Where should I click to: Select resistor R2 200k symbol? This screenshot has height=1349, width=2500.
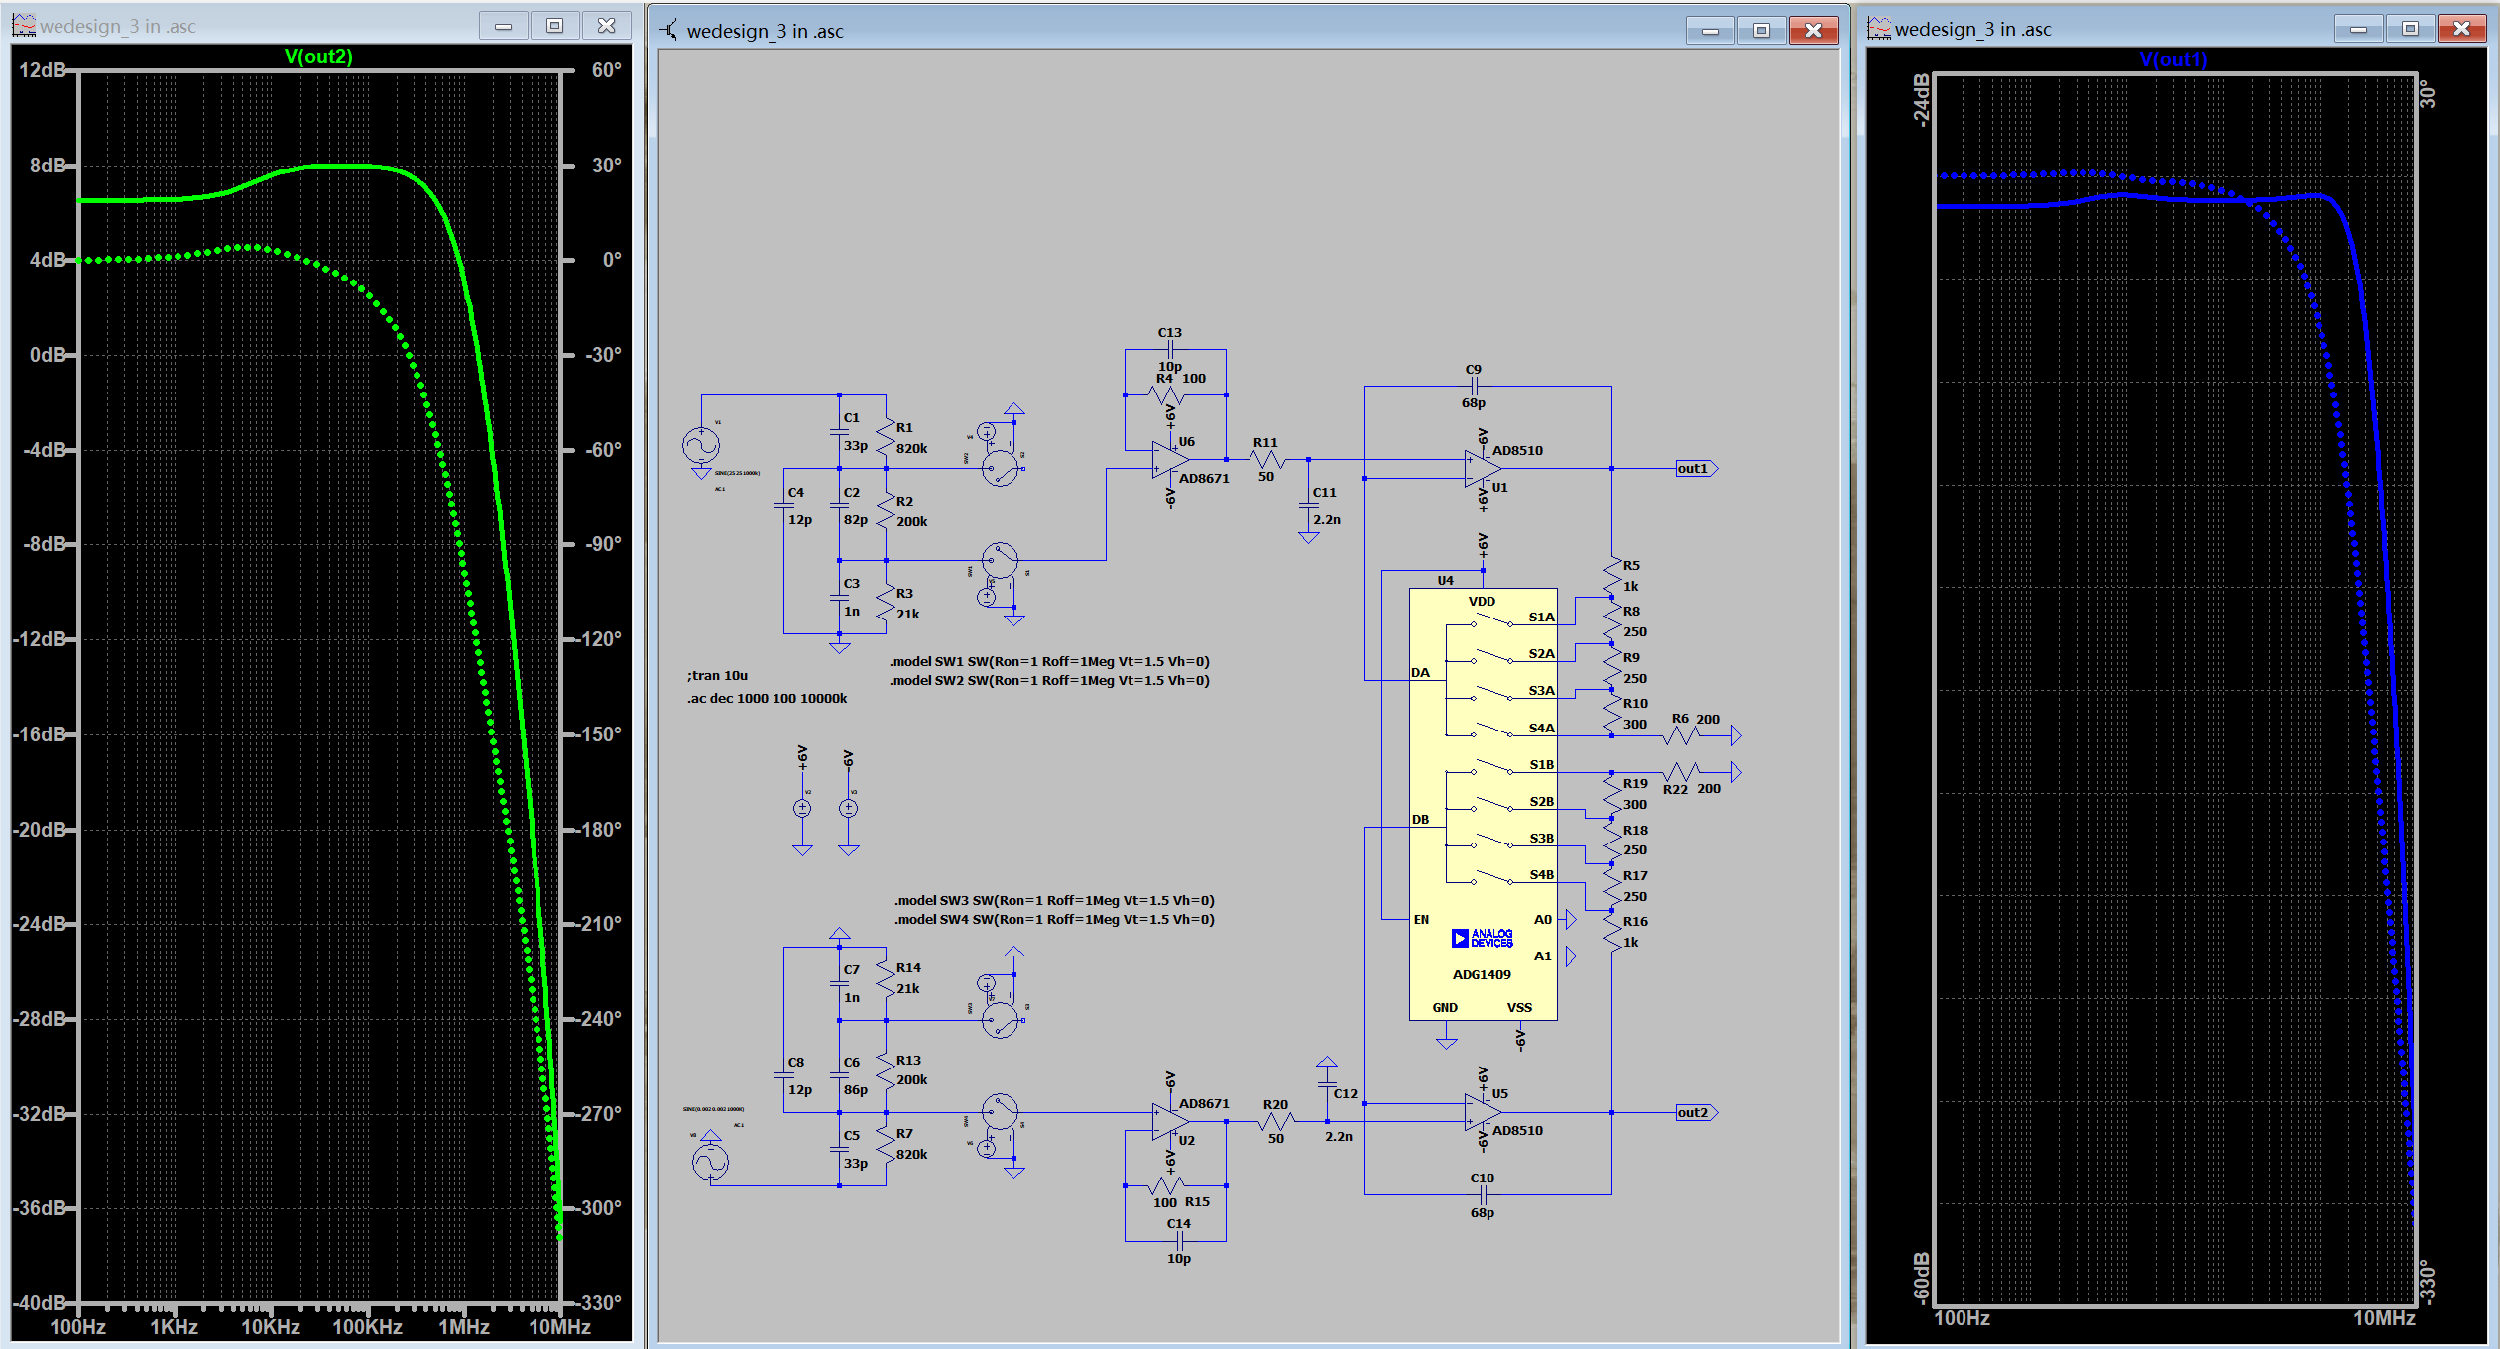tap(886, 509)
